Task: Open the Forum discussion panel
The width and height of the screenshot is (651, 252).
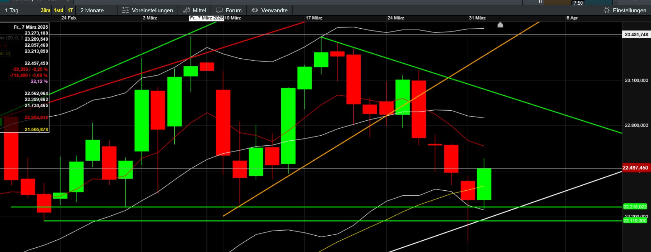Action: click(x=229, y=11)
